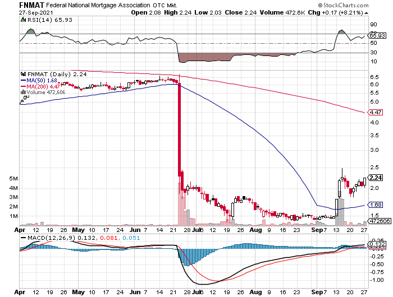
Task: Click the 4.0 price axis label
Action: 374,123
